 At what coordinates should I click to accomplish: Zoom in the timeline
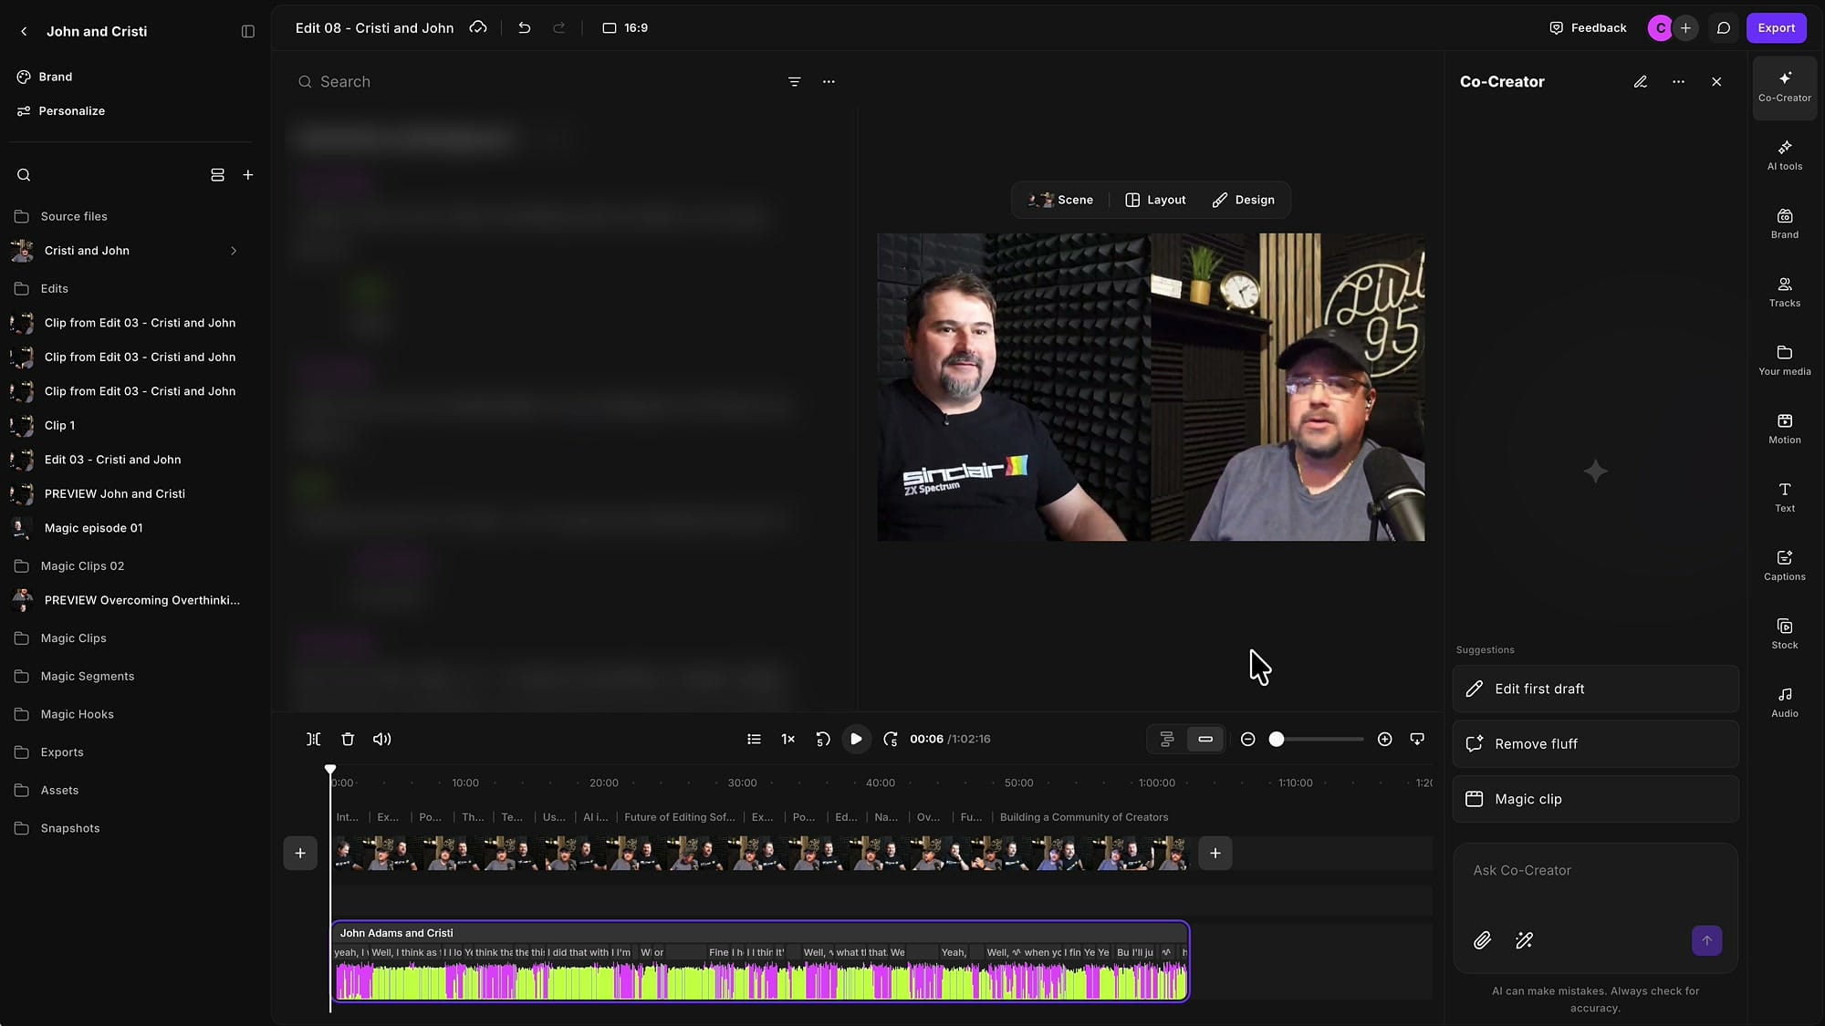point(1384,740)
